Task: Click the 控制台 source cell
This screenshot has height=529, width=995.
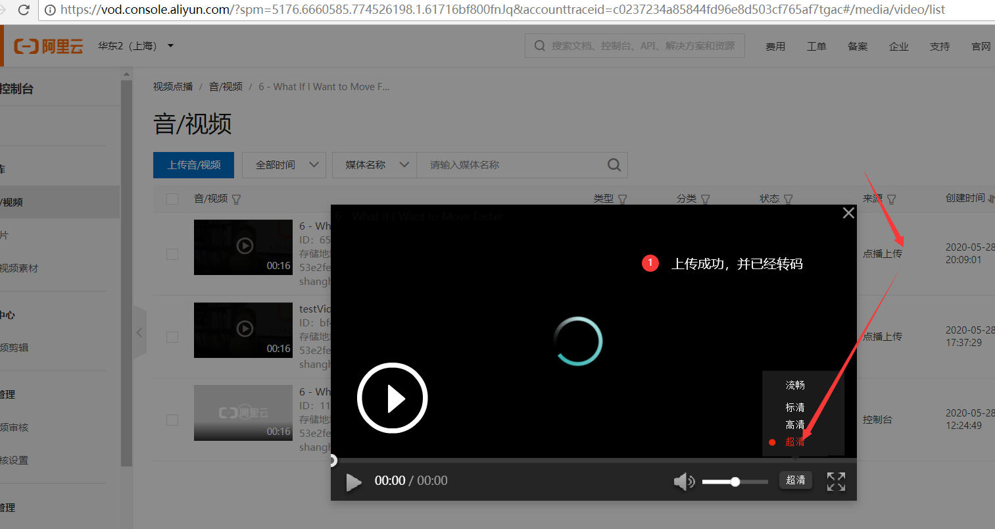Action: point(877,420)
